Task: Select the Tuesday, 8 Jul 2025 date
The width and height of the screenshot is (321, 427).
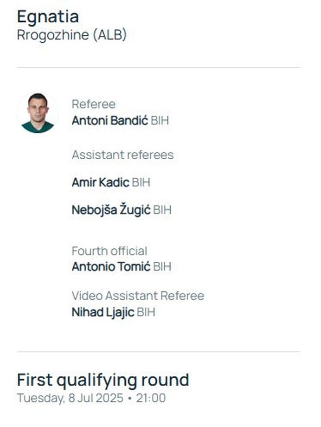Action: [x=70, y=398]
